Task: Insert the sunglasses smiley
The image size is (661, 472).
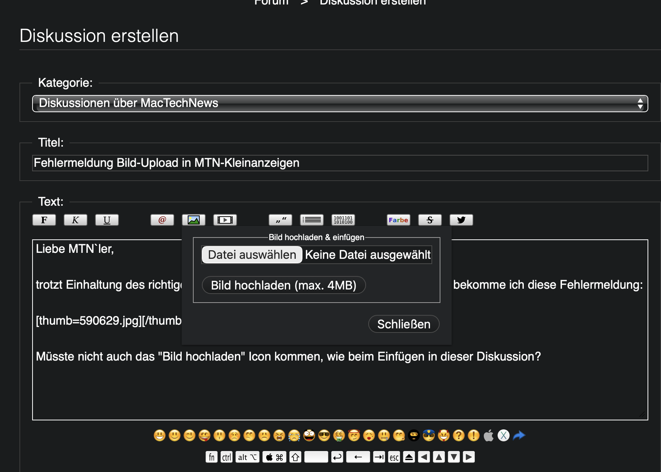Action: coord(324,435)
